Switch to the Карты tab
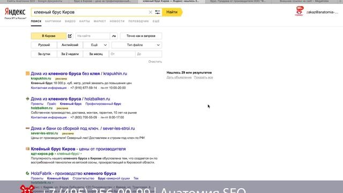The height and width of the screenshot is (193, 343). tap(85, 21)
